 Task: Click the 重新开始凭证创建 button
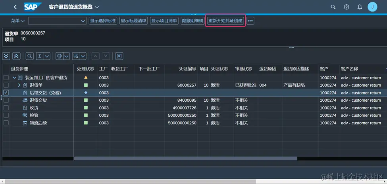click(x=225, y=21)
